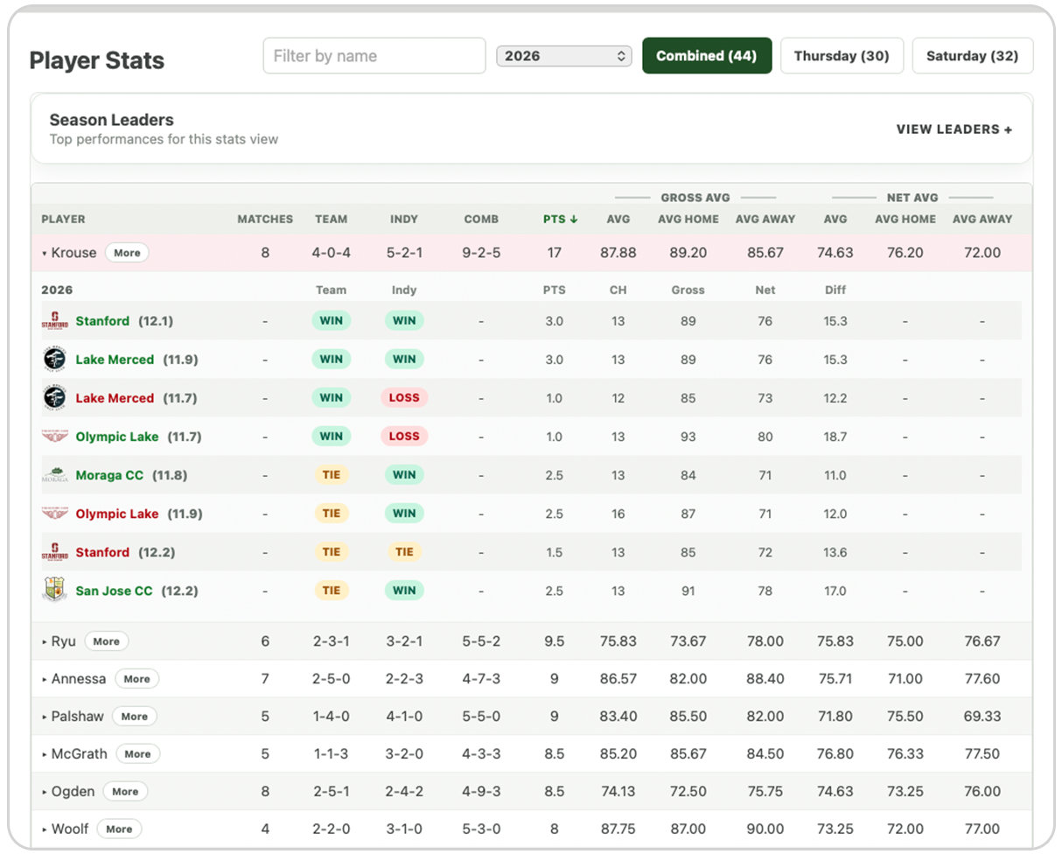The height and width of the screenshot is (854, 1062).
Task: Click the More button next to Annessa
Action: 136,679
